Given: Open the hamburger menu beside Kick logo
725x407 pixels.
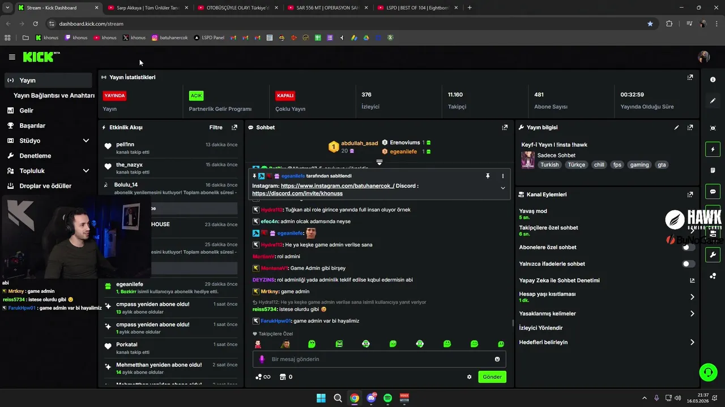Looking at the screenshot, I should pos(12,57).
